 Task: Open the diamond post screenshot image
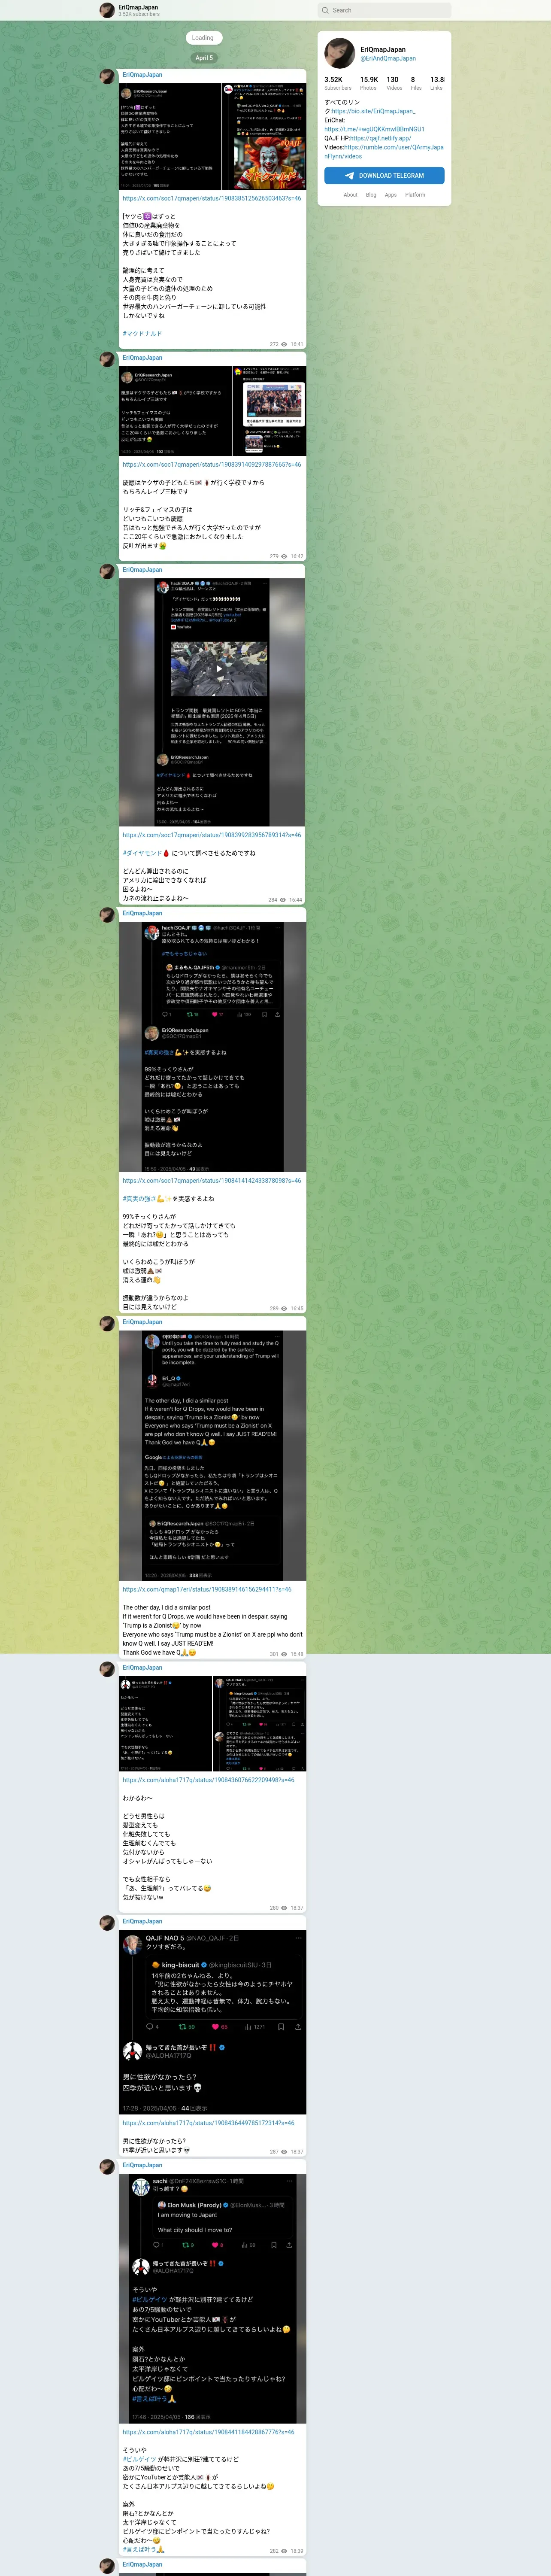[x=212, y=702]
